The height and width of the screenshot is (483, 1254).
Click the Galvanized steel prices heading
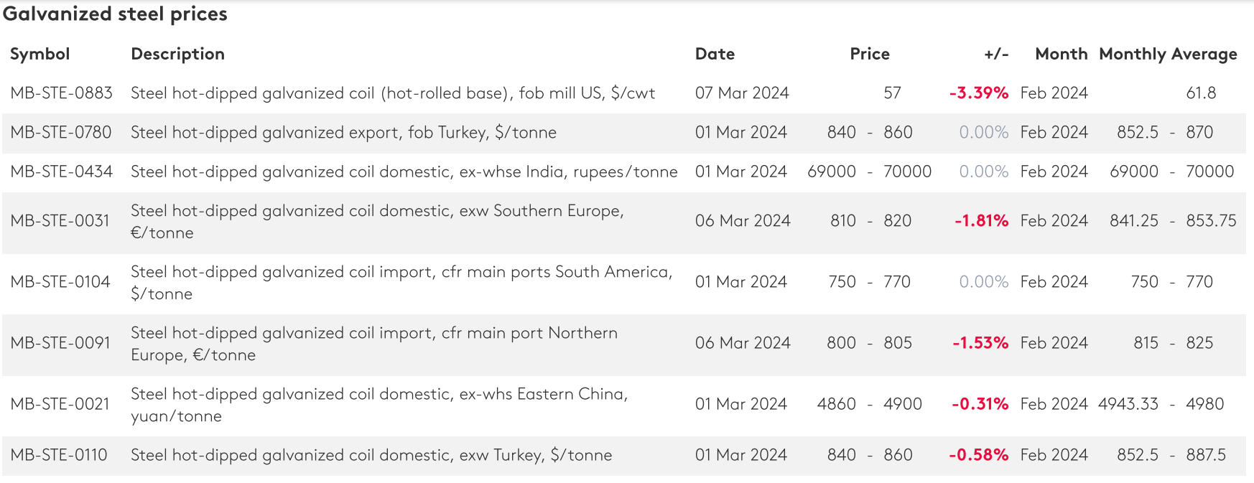coord(115,14)
